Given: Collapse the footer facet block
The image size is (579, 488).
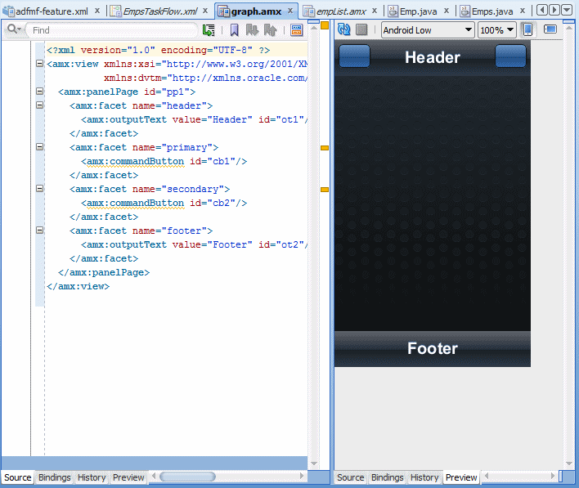Looking at the screenshot, I should [x=39, y=231].
